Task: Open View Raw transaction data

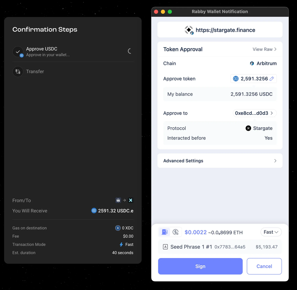Action: pos(265,49)
